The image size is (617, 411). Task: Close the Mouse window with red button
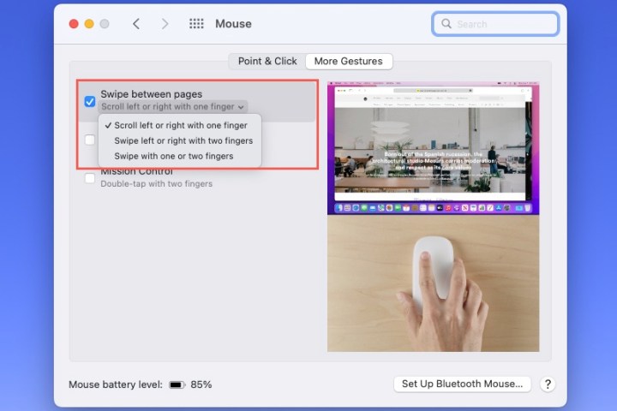[x=74, y=24]
